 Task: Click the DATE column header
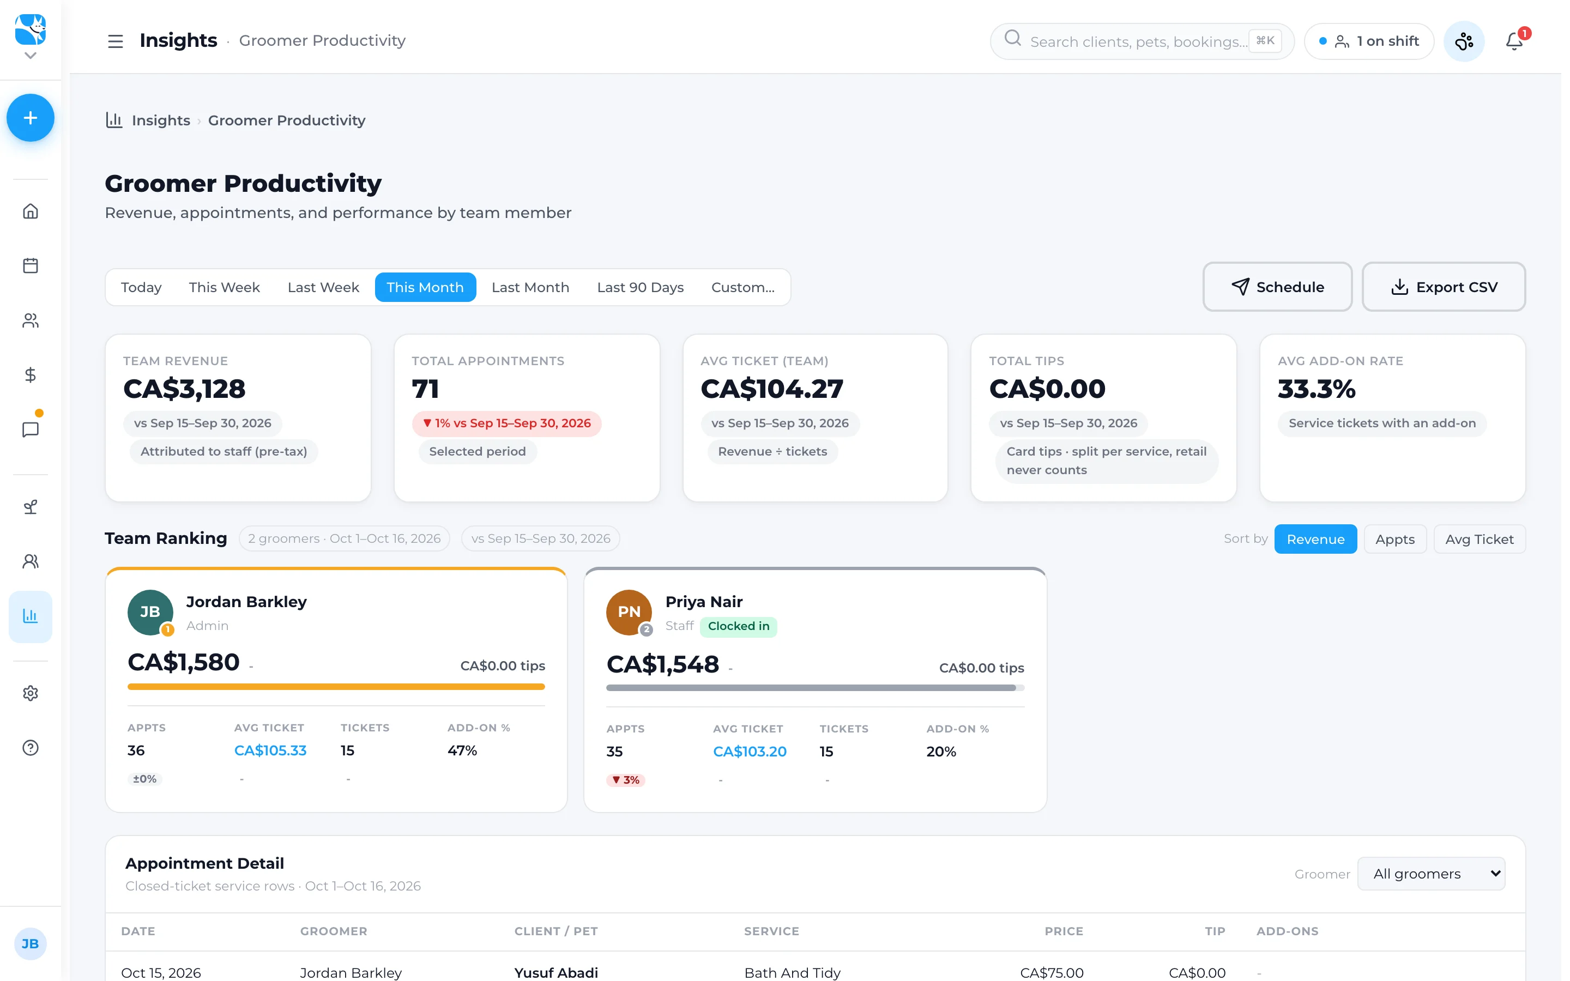[138, 931]
